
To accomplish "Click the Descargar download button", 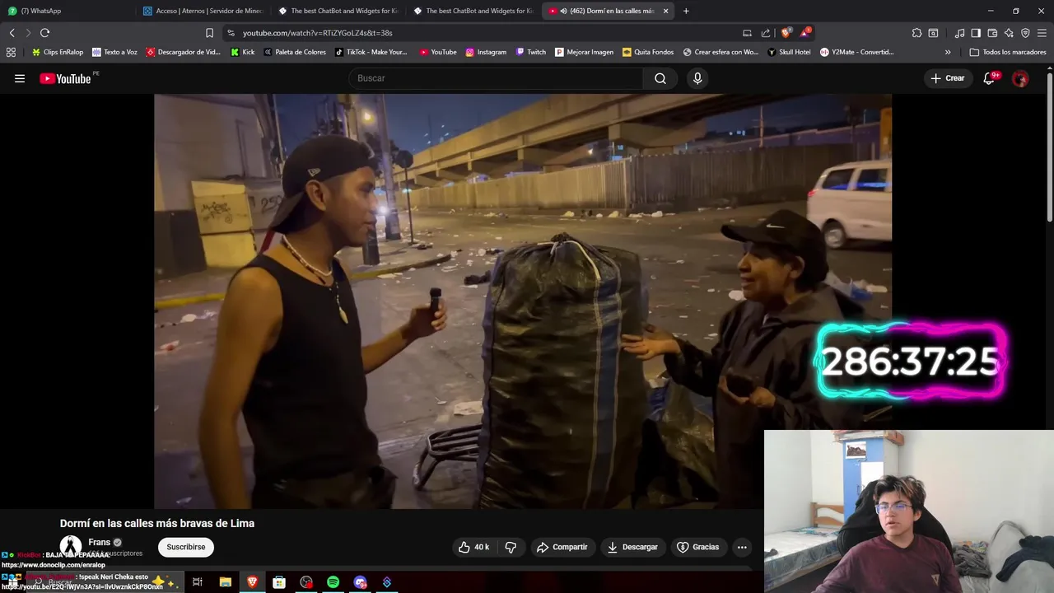I will (632, 547).
